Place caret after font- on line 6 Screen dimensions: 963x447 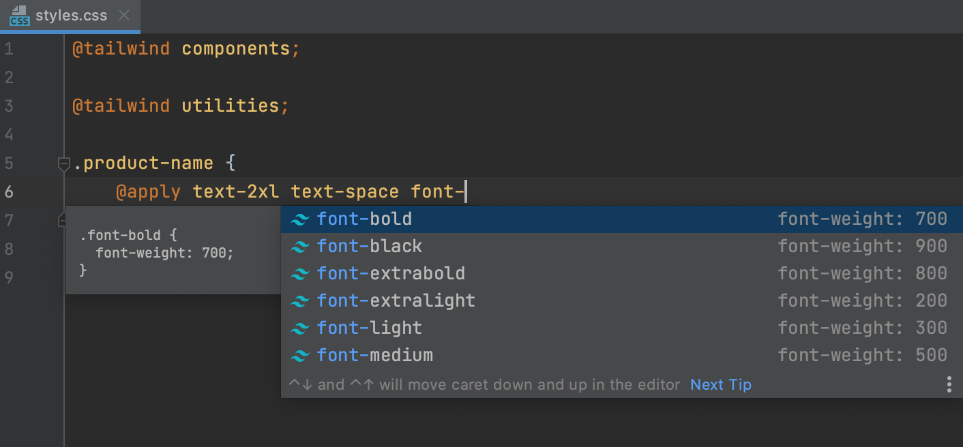pos(464,191)
